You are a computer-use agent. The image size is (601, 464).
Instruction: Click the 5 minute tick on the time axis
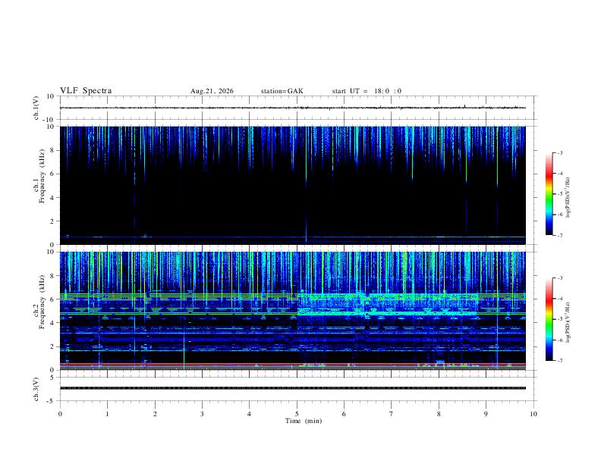[x=297, y=414]
